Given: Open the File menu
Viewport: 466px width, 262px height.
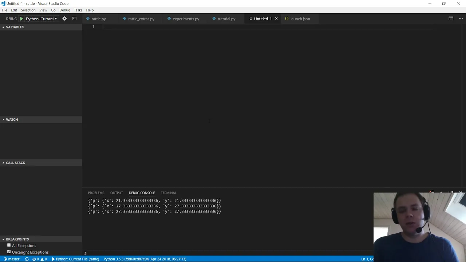Looking at the screenshot, I should point(4,10).
